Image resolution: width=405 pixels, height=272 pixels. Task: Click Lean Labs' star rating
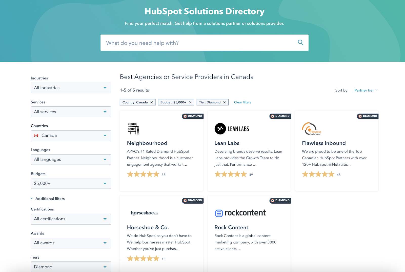[x=231, y=174]
